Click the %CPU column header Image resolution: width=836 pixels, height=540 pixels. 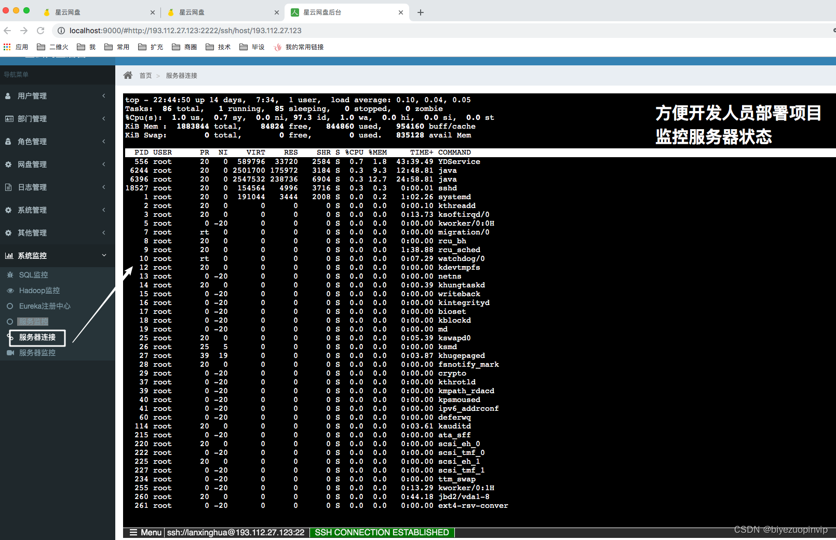pyautogui.click(x=354, y=153)
